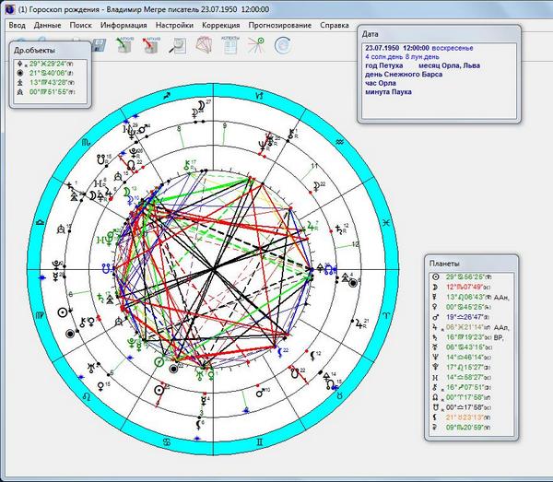Click the floppy disk save icon
Screen dimensions: 553x482
pyautogui.click(x=99, y=46)
